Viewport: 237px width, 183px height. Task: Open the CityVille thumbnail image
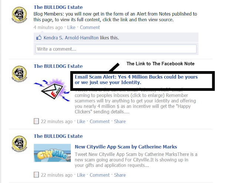[x=52, y=153]
